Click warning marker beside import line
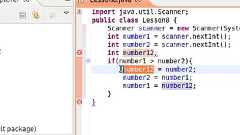240x135 pixels. (79, 12)
